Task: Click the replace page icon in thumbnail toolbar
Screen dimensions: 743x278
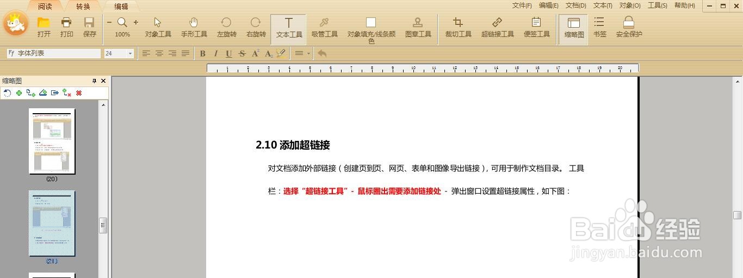Action: click(x=43, y=93)
